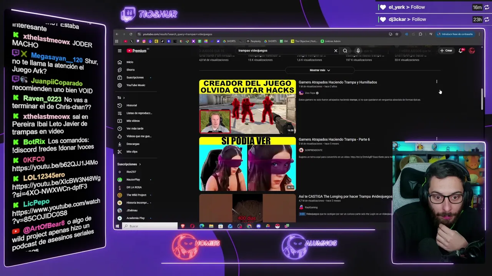The width and height of the screenshot is (492, 276).
Task: Open Perplexity bookmark
Action: [x=254, y=41]
